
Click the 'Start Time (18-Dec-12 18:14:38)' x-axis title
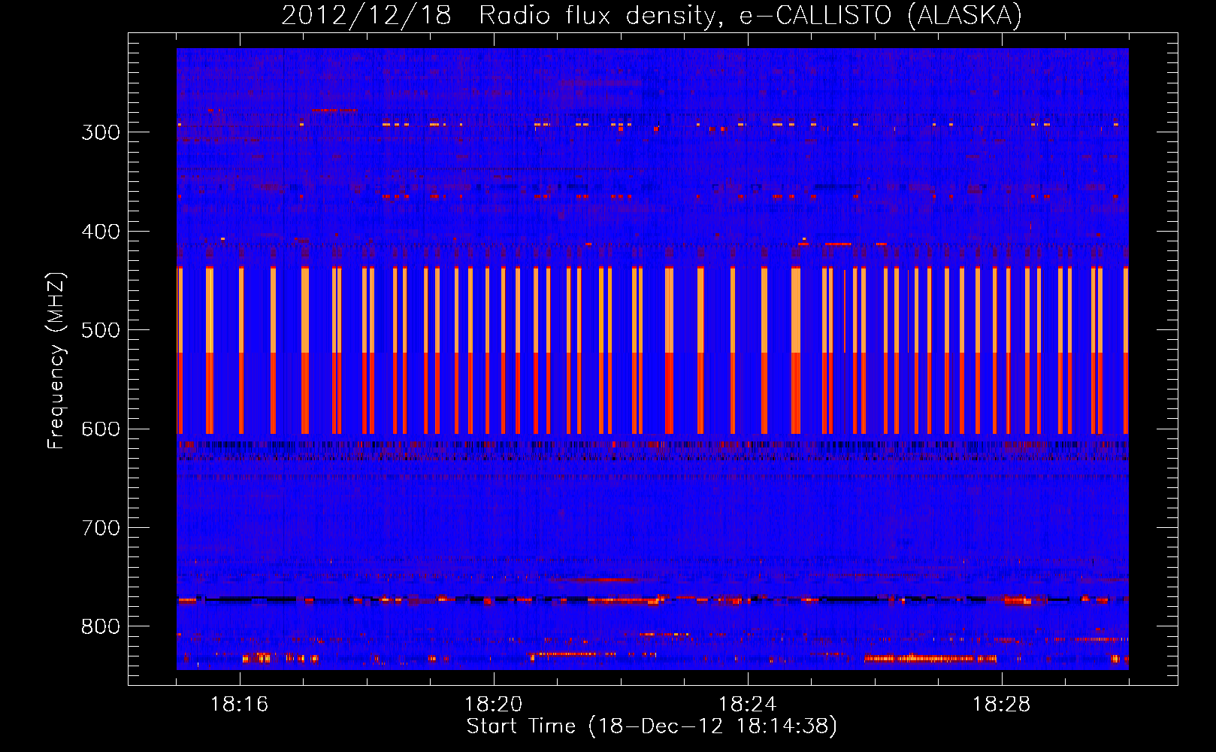point(652,726)
